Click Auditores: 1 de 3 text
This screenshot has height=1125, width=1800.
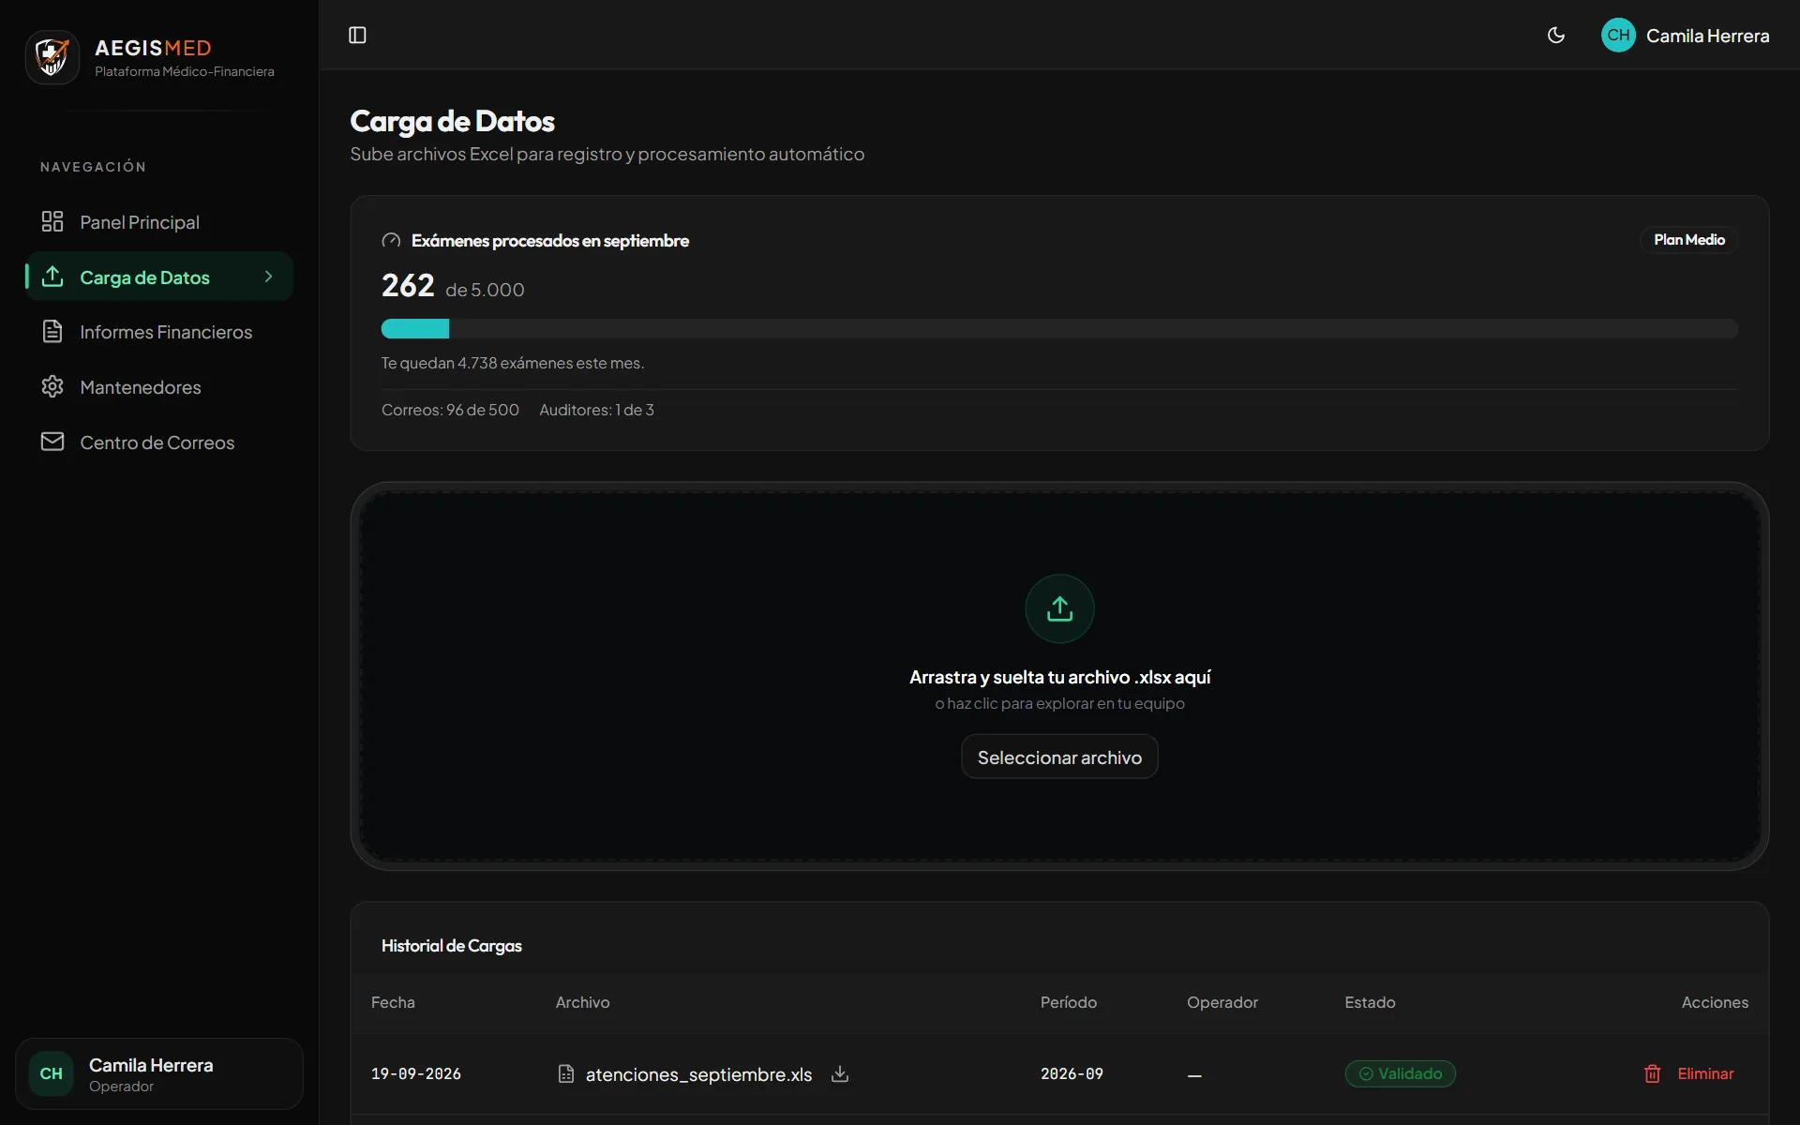(596, 410)
